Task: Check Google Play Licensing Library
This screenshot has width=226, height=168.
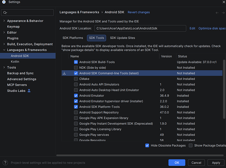Action: tap(76, 129)
